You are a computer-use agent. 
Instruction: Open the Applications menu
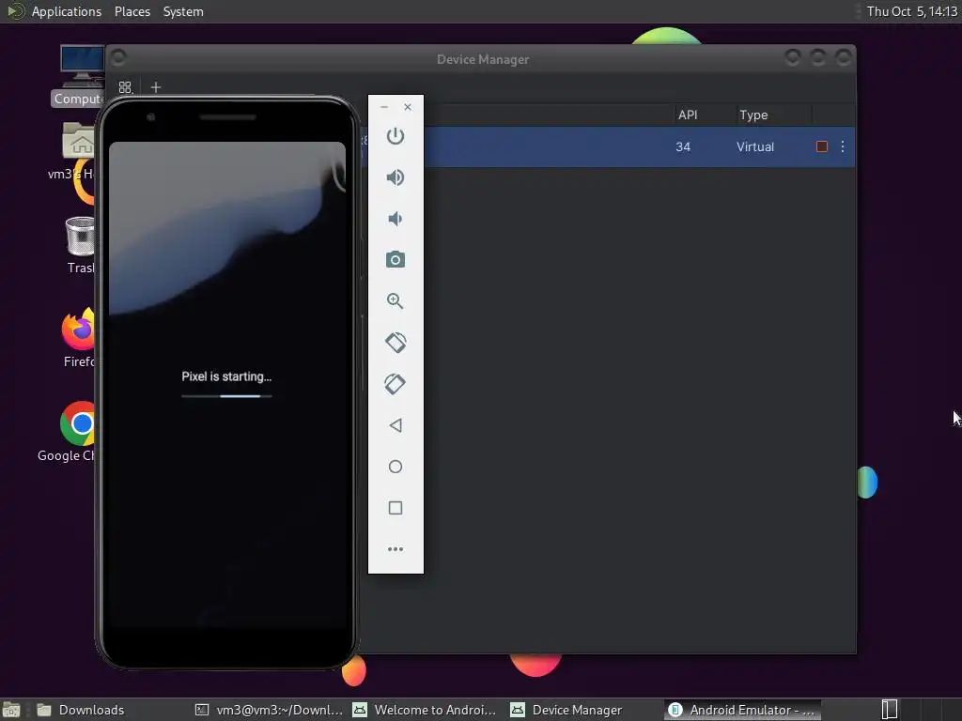pos(67,11)
